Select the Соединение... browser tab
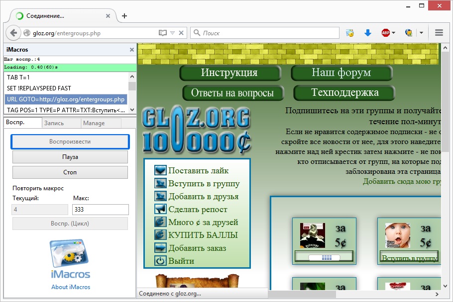Image resolution: width=453 pixels, height=302 pixels. [62, 16]
